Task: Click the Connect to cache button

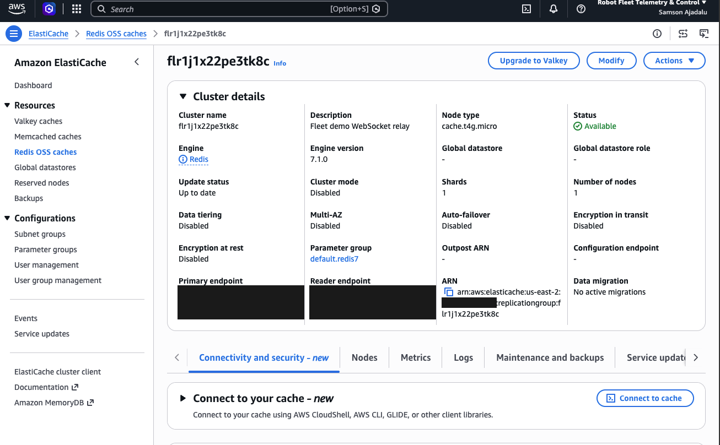Action: [x=645, y=398]
